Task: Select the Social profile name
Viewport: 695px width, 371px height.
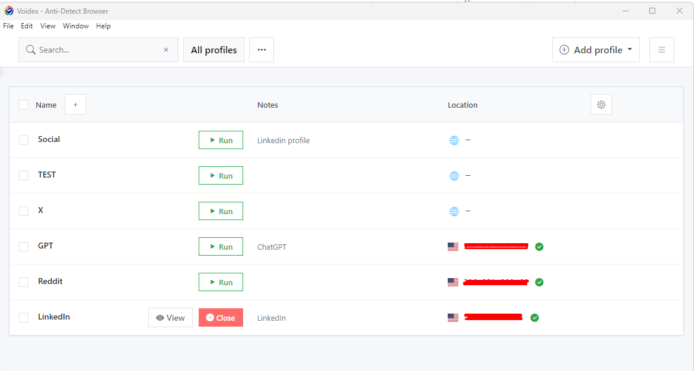Action: click(49, 139)
